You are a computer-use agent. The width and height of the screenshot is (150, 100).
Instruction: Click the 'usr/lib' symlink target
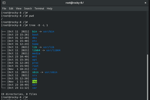tap(48, 47)
